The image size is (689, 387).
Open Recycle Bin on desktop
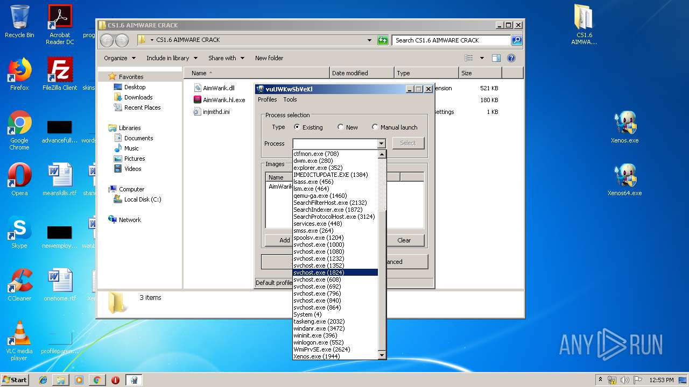(x=19, y=21)
